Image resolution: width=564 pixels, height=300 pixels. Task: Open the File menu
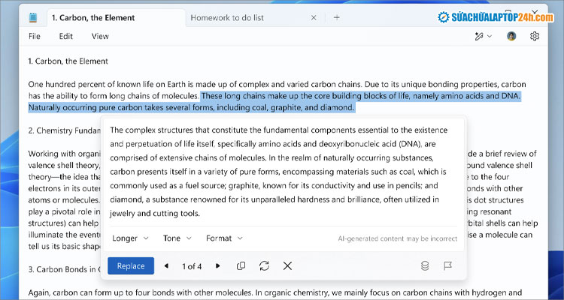click(x=35, y=36)
